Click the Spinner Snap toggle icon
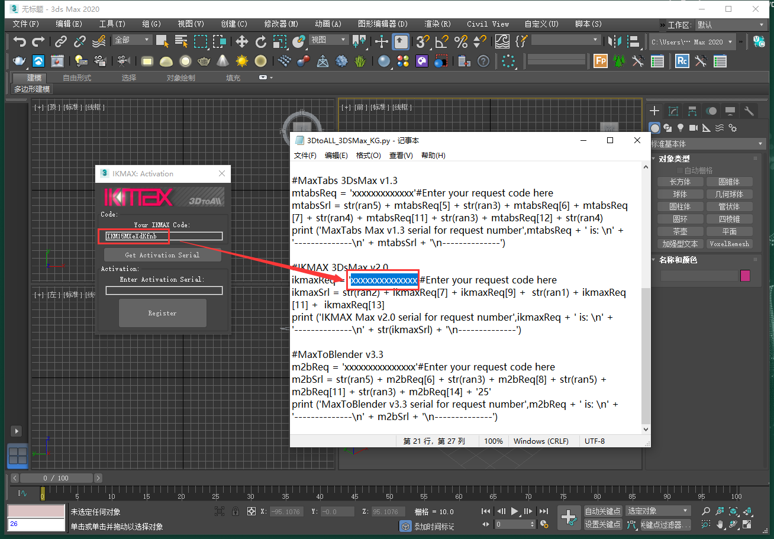 480,41
